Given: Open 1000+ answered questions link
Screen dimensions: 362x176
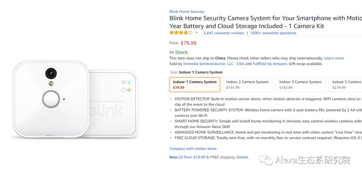Looking at the screenshot, I should click(273, 33).
